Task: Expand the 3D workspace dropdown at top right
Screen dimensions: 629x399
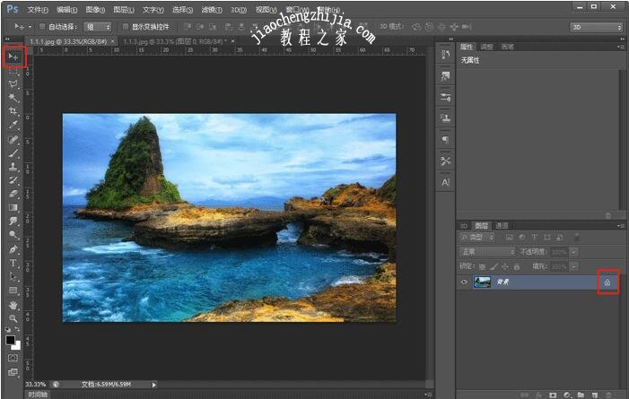Action: point(596,27)
